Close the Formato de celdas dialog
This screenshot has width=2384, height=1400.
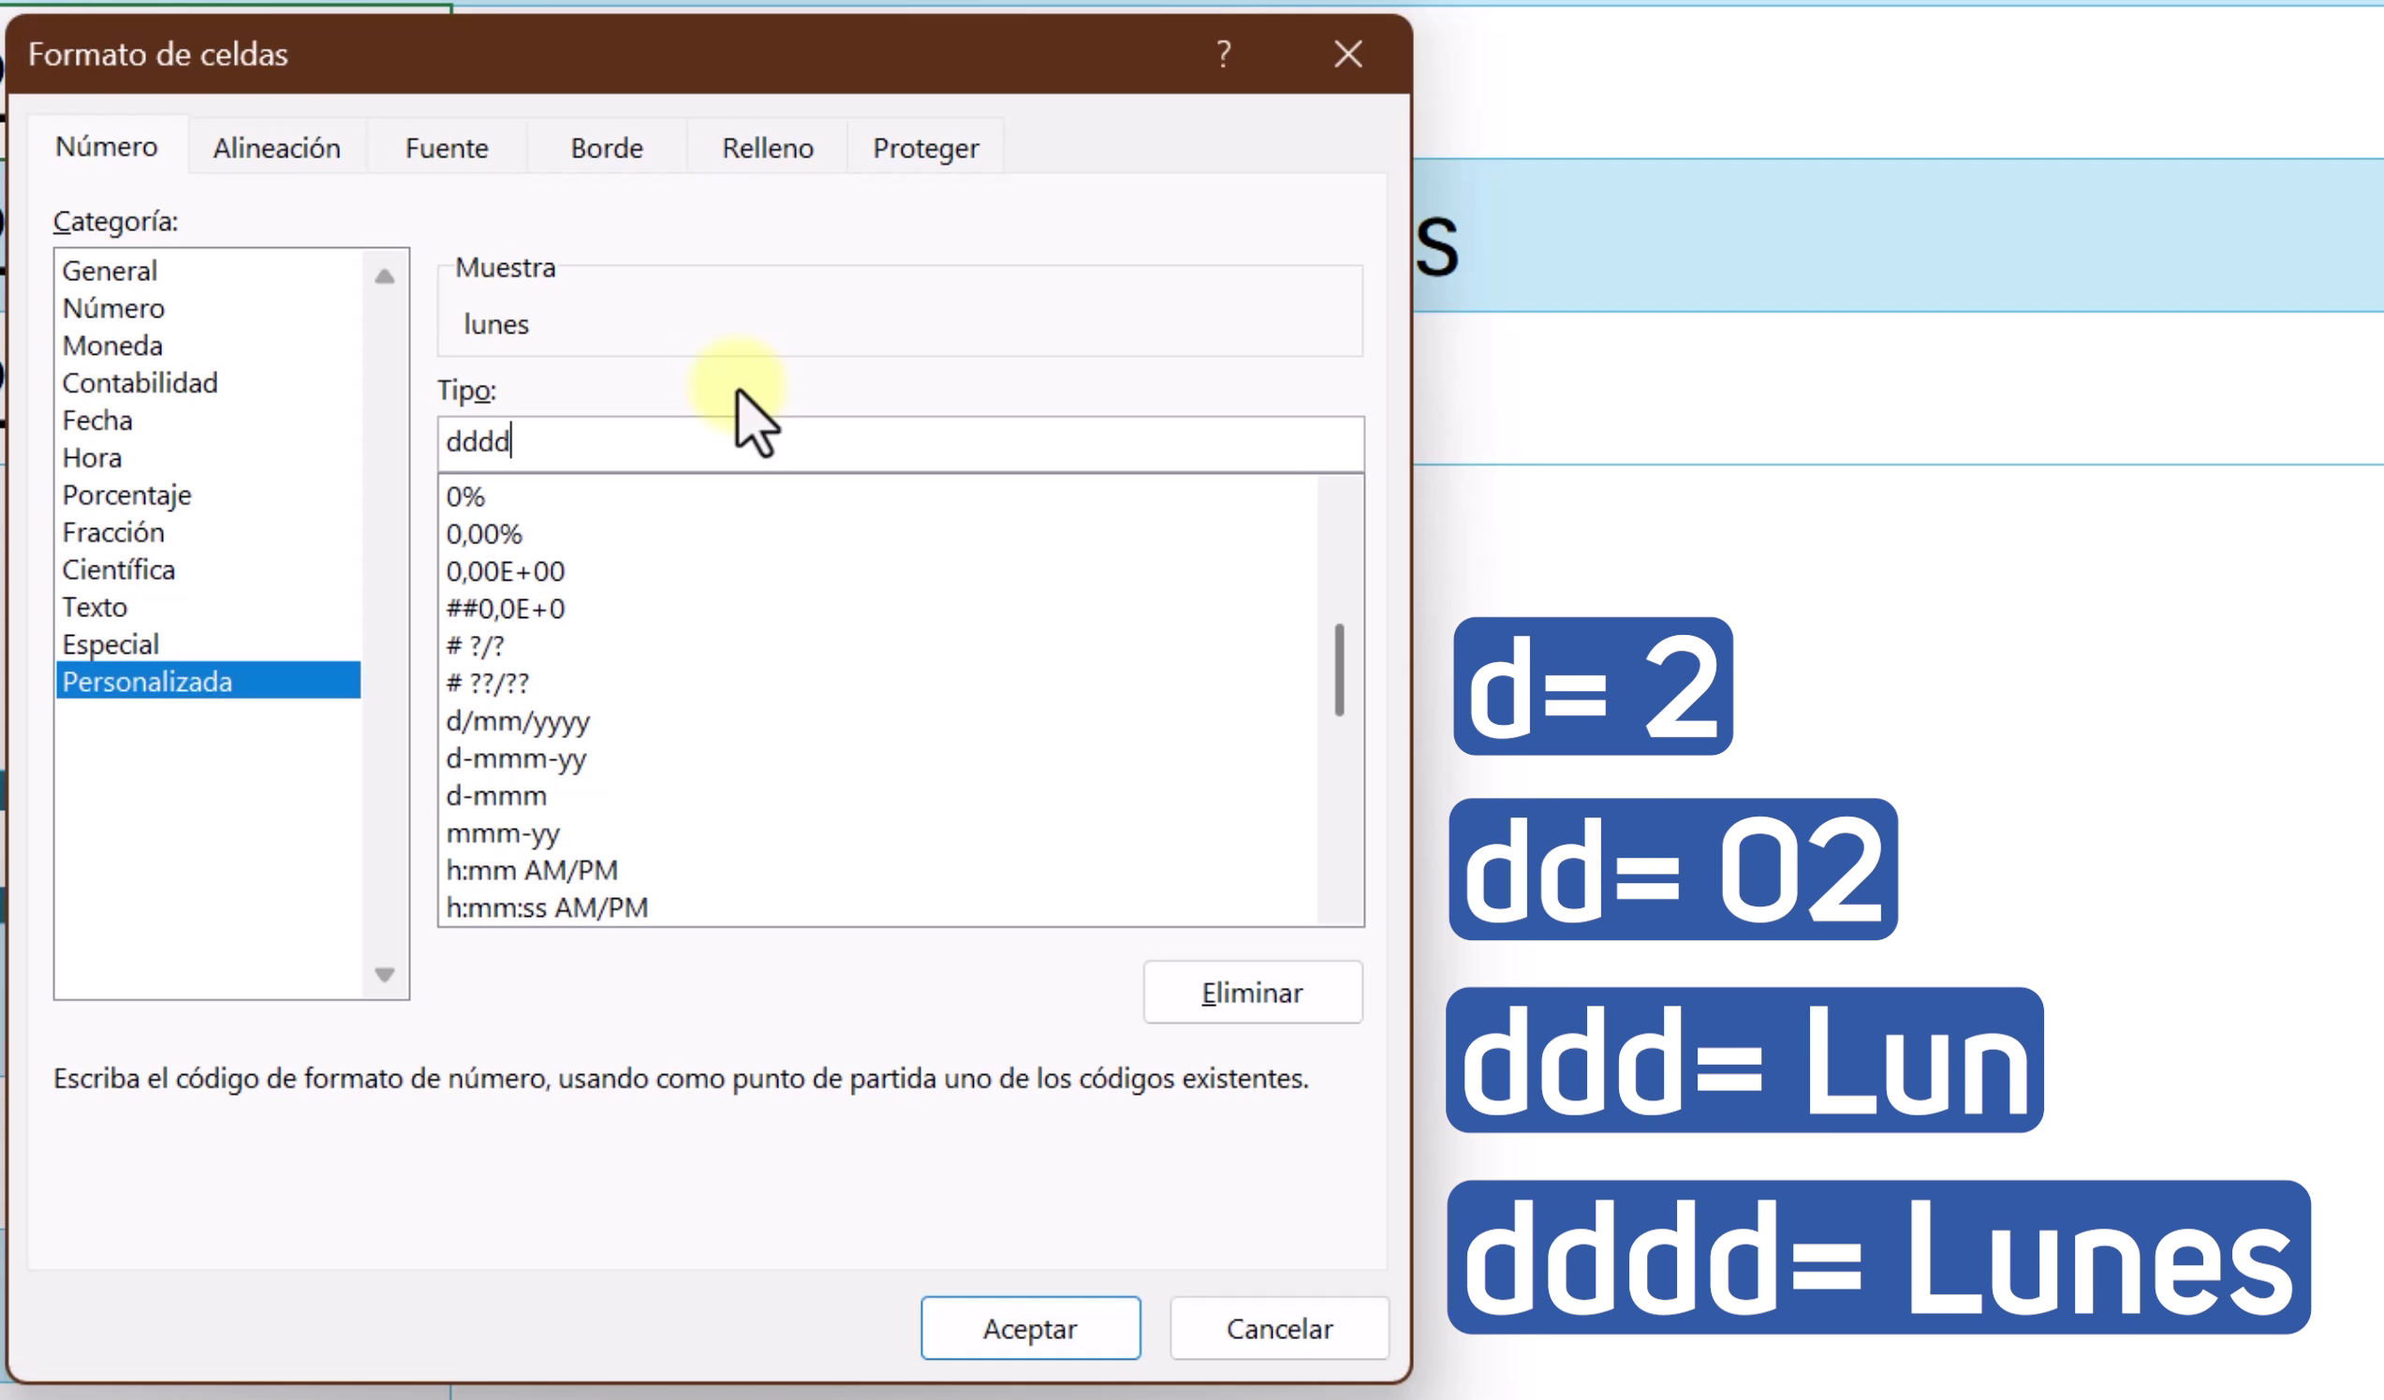pos(1348,54)
